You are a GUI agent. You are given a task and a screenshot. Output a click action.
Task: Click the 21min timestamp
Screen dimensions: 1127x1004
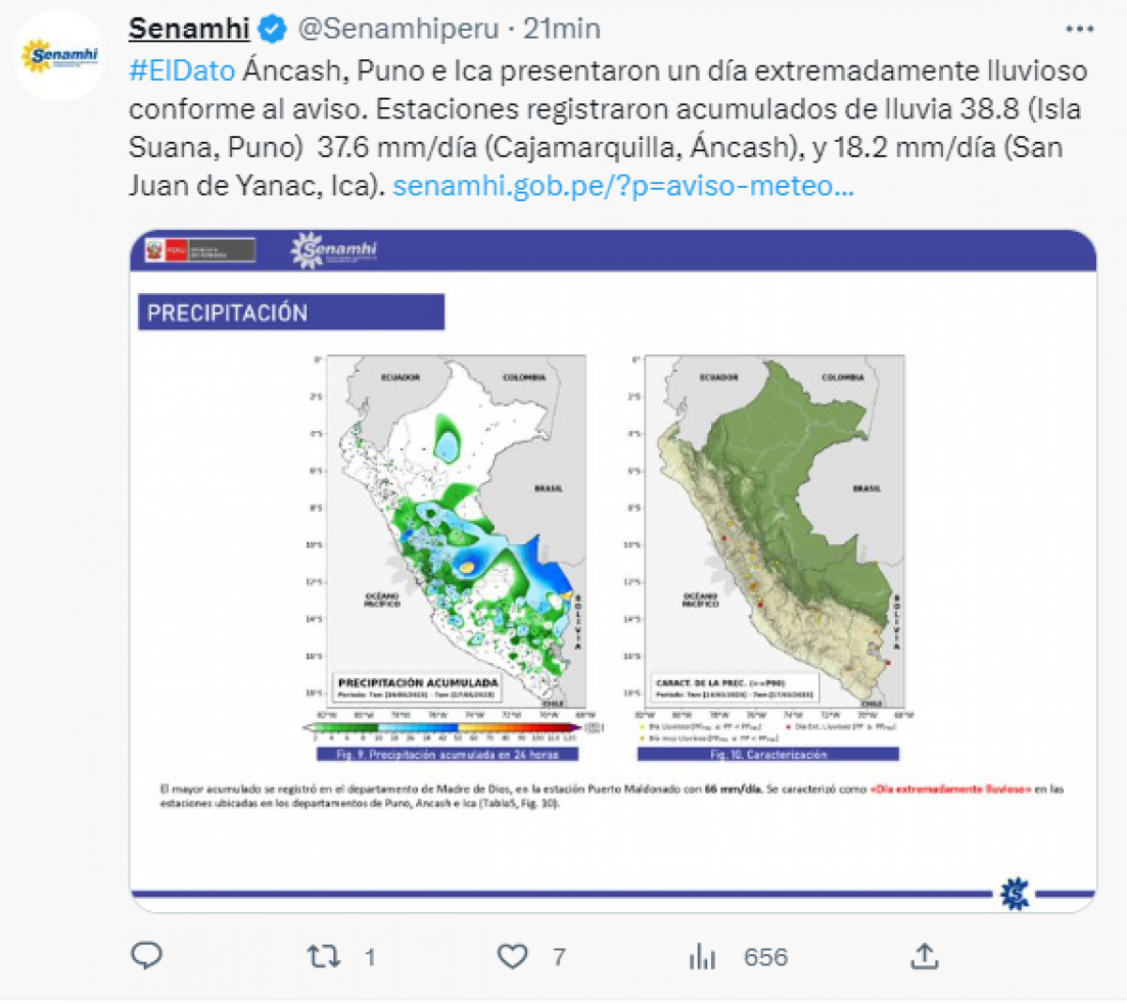563,28
